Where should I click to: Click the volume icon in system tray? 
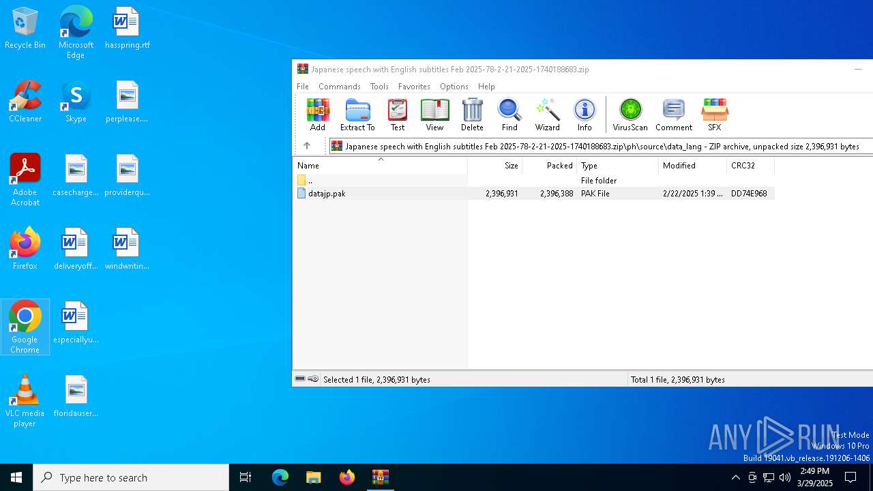[x=785, y=477]
